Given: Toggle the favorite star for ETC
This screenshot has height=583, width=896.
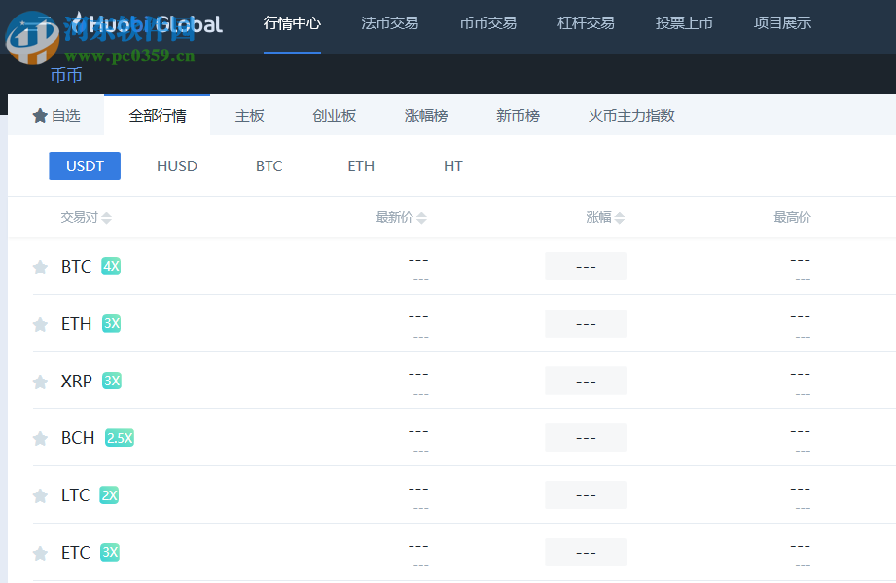Looking at the screenshot, I should coord(40,552).
